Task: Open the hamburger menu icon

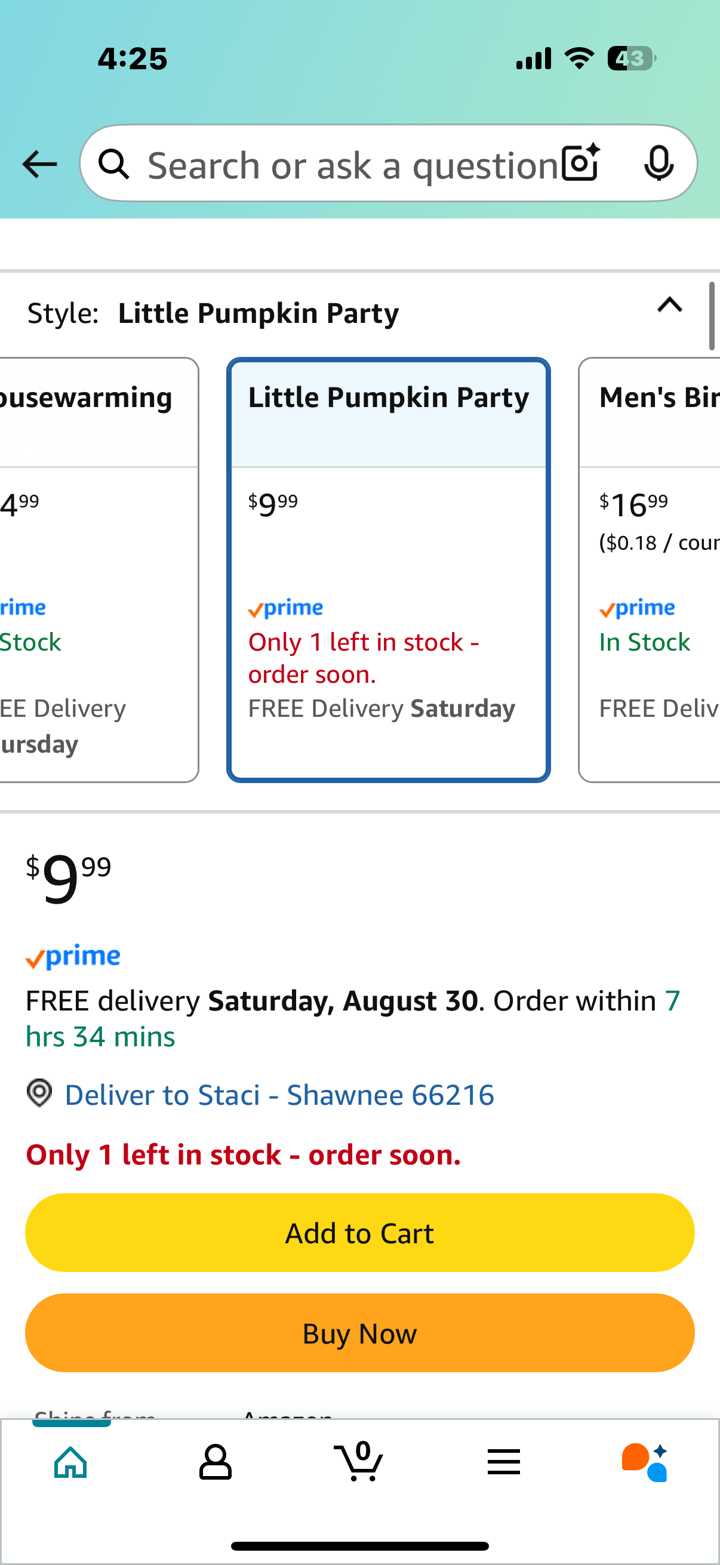Action: (504, 1462)
